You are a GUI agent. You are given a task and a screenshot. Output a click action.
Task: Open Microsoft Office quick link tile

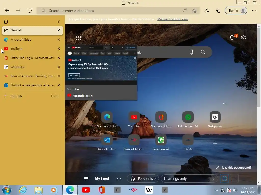point(161,120)
